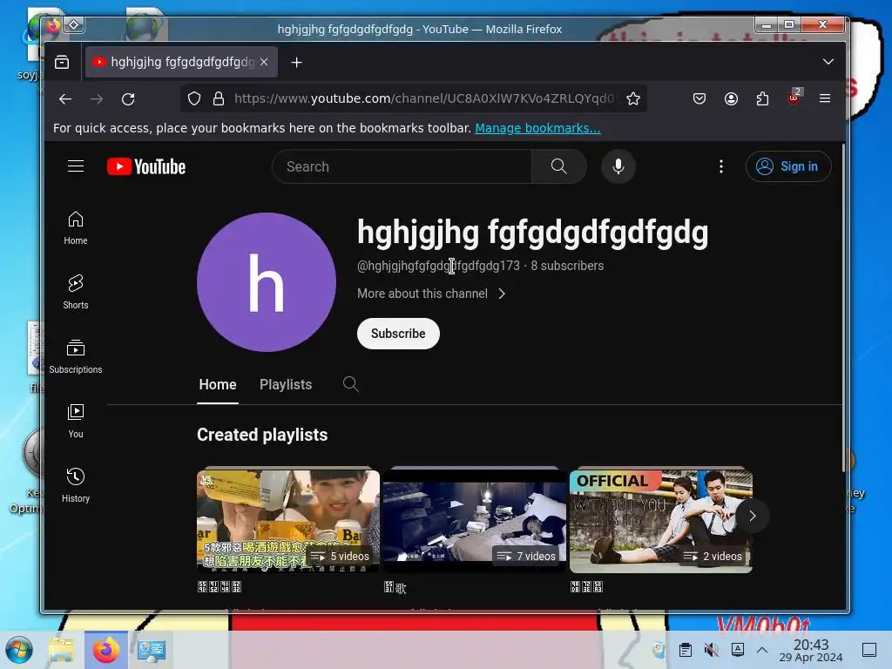Open the You section in sidebar
Viewport: 892px width, 669px height.
tap(76, 421)
